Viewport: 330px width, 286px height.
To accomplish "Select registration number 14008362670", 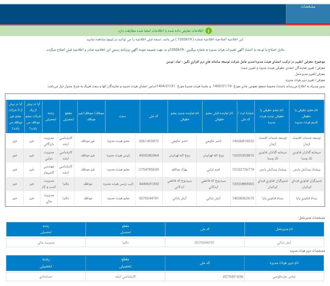I will (243, 198).
